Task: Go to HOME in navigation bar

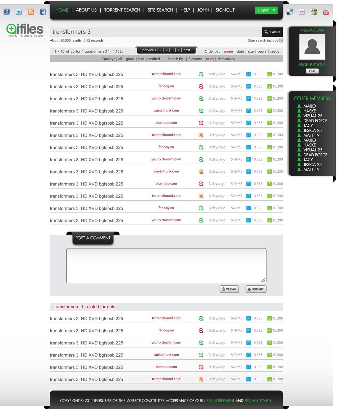Action: (62, 10)
